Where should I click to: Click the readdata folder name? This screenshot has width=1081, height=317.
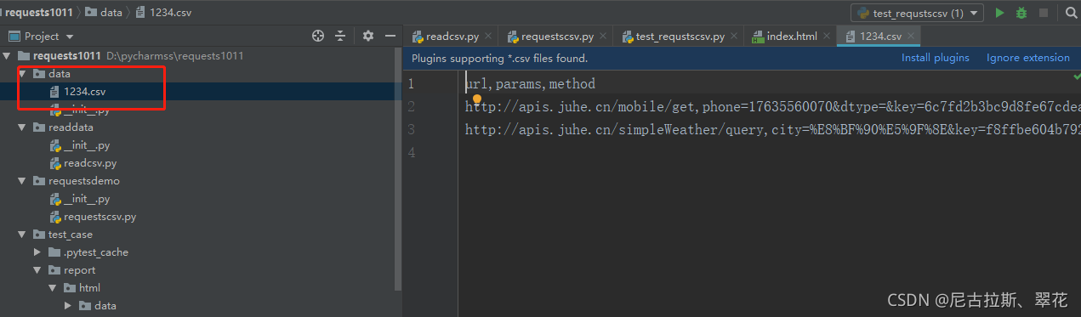(x=71, y=127)
